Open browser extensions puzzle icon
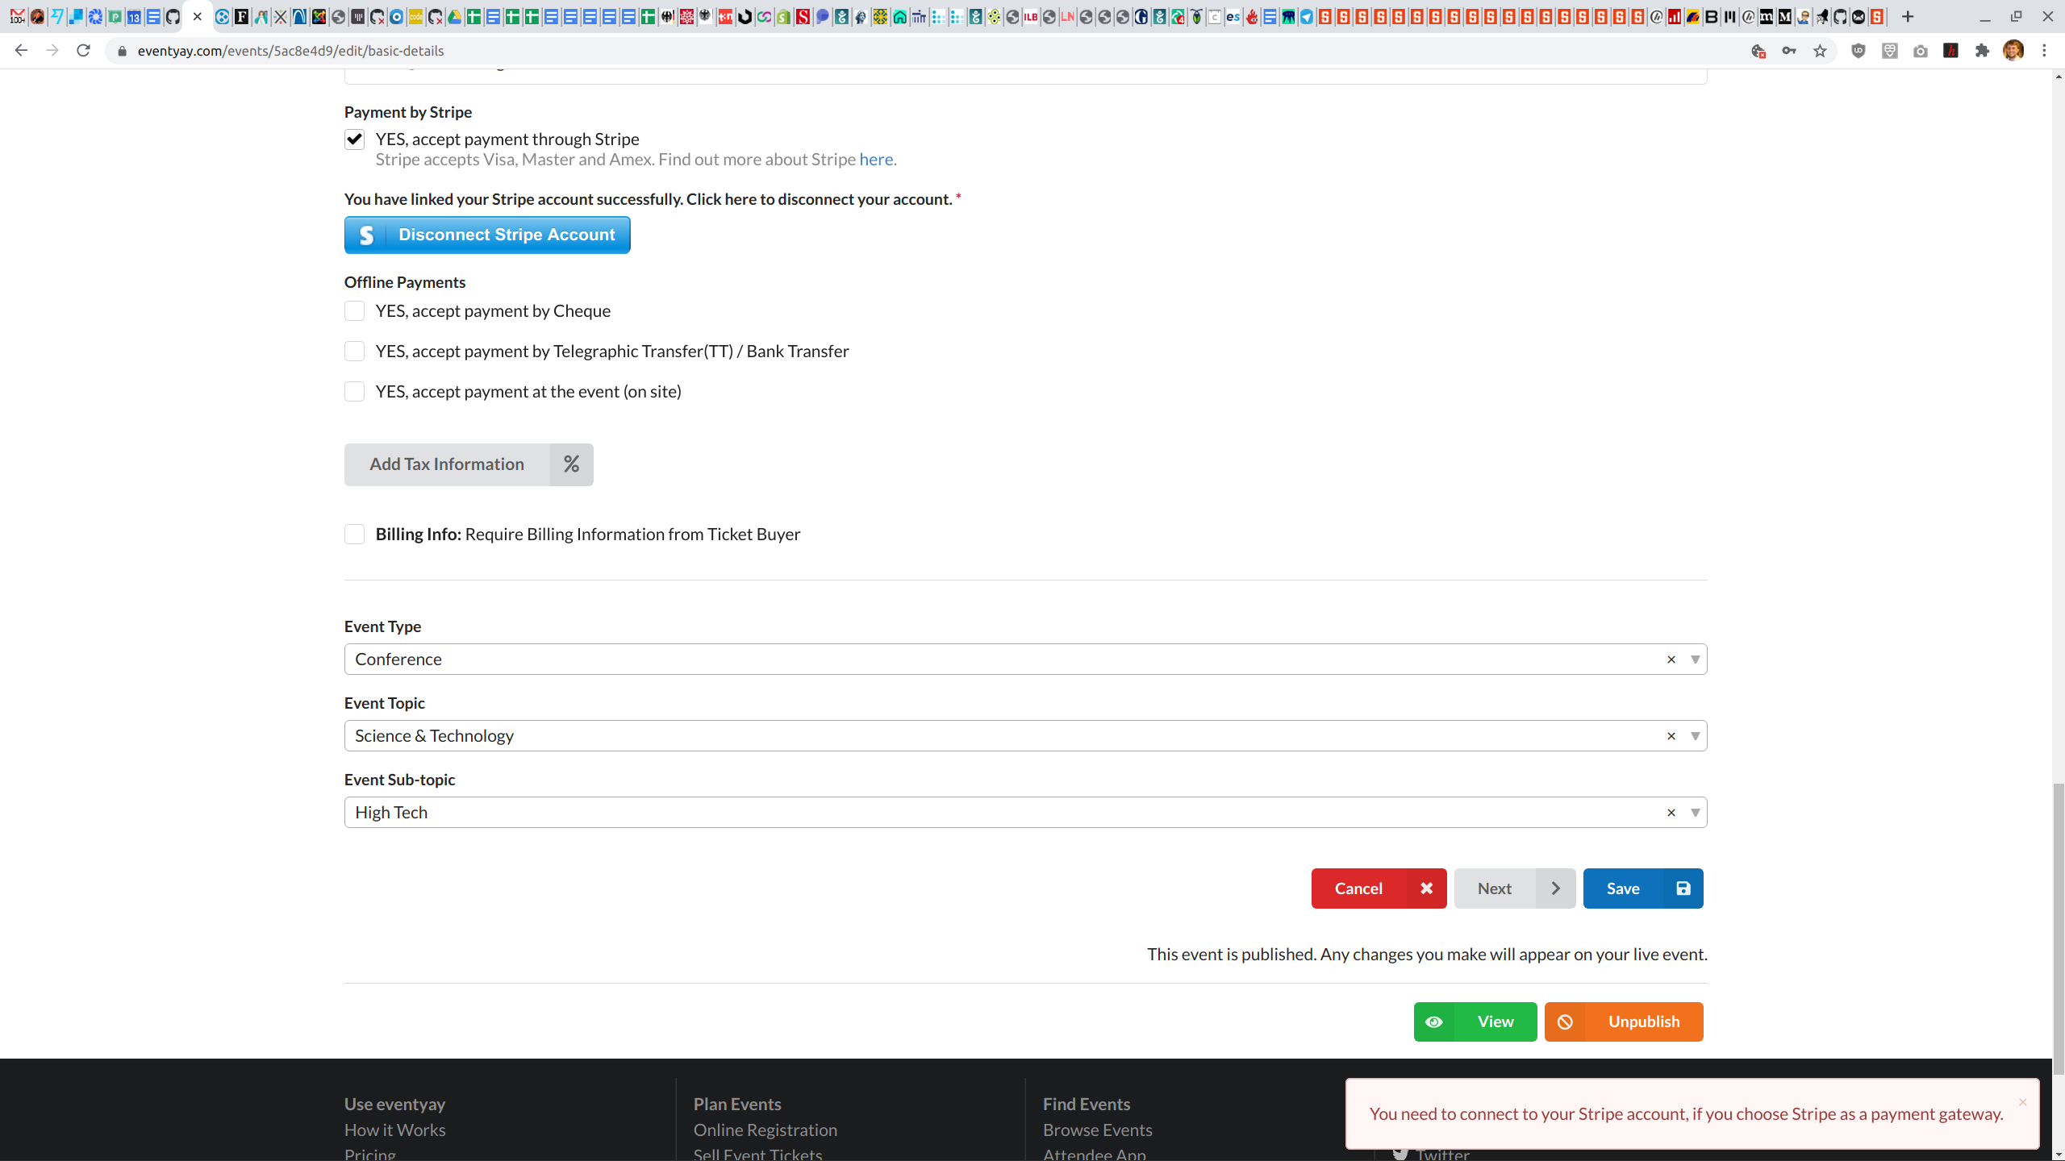The image size is (2065, 1161). coord(1982,51)
